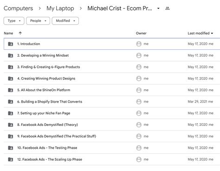Click folder icon for 12. Facebook Ads Scaling Up Phase
Viewport: 220px width, 171px height.
coord(11,159)
